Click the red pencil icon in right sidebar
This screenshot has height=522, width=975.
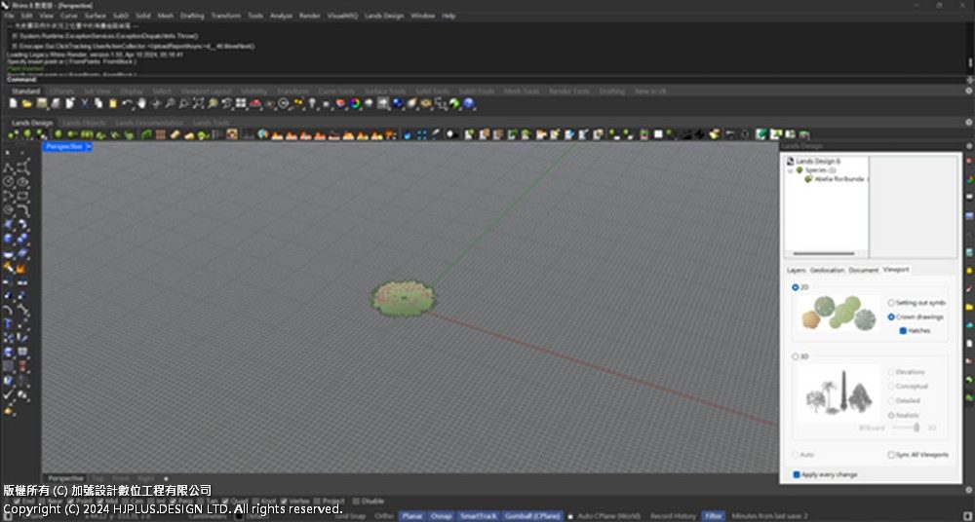(x=969, y=289)
